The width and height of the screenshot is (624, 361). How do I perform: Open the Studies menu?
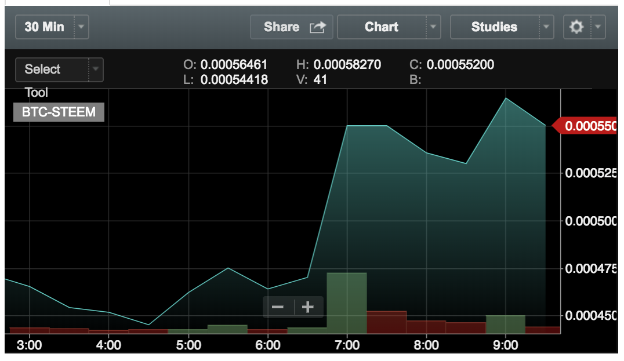502,27
